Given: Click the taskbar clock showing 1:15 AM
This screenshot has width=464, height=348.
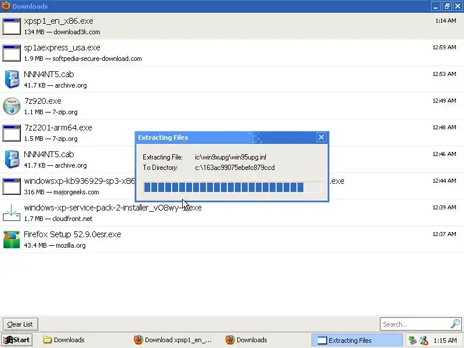Looking at the screenshot, I should click(445, 340).
